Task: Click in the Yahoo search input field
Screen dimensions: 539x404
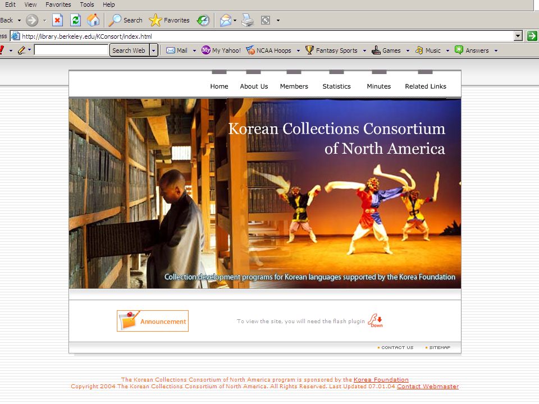Action: 71,50
